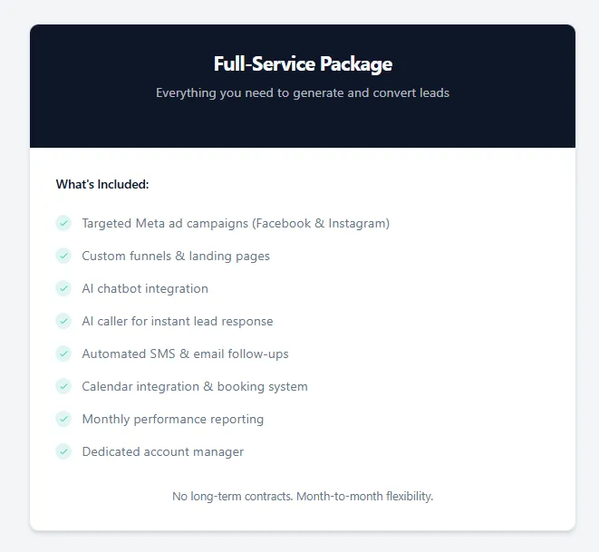Click the subtitle about generating and converting leads

303,92
